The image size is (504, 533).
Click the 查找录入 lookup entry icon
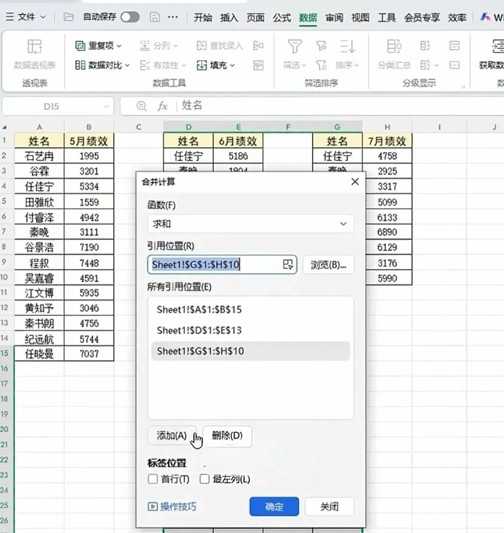click(x=202, y=46)
